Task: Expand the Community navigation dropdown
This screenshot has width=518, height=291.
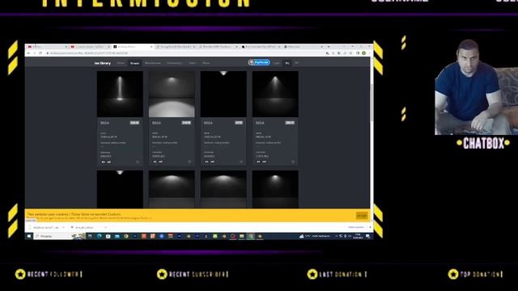Action: 175,63
